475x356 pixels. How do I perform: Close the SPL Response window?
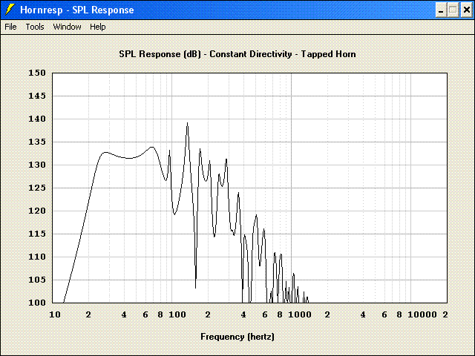pyautogui.click(x=467, y=10)
